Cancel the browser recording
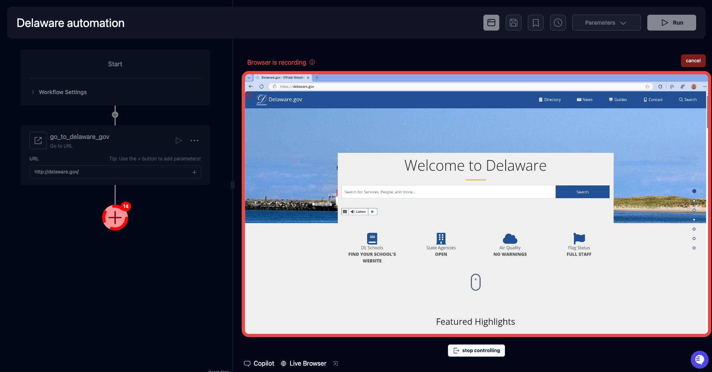The image size is (712, 372). pos(693,61)
